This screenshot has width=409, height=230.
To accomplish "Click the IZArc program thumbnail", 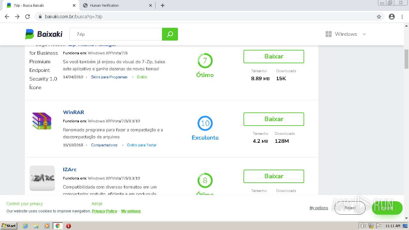I will click(42, 178).
